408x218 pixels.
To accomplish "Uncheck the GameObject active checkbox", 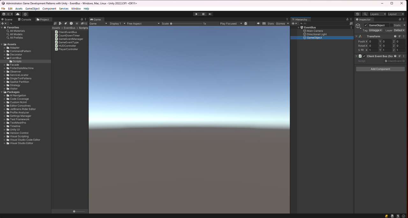I will [366, 25].
